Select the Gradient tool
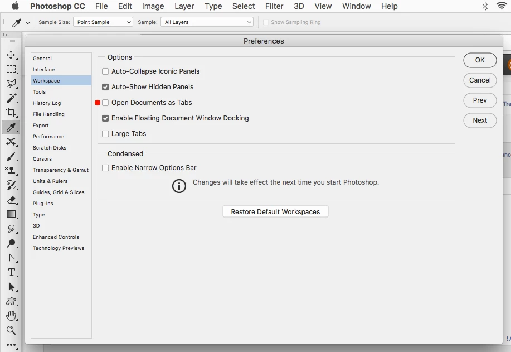Image resolution: width=511 pixels, height=352 pixels. pos(11,214)
